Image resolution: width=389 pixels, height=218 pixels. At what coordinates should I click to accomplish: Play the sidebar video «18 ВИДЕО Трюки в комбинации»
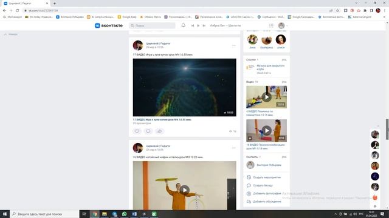pos(266,131)
